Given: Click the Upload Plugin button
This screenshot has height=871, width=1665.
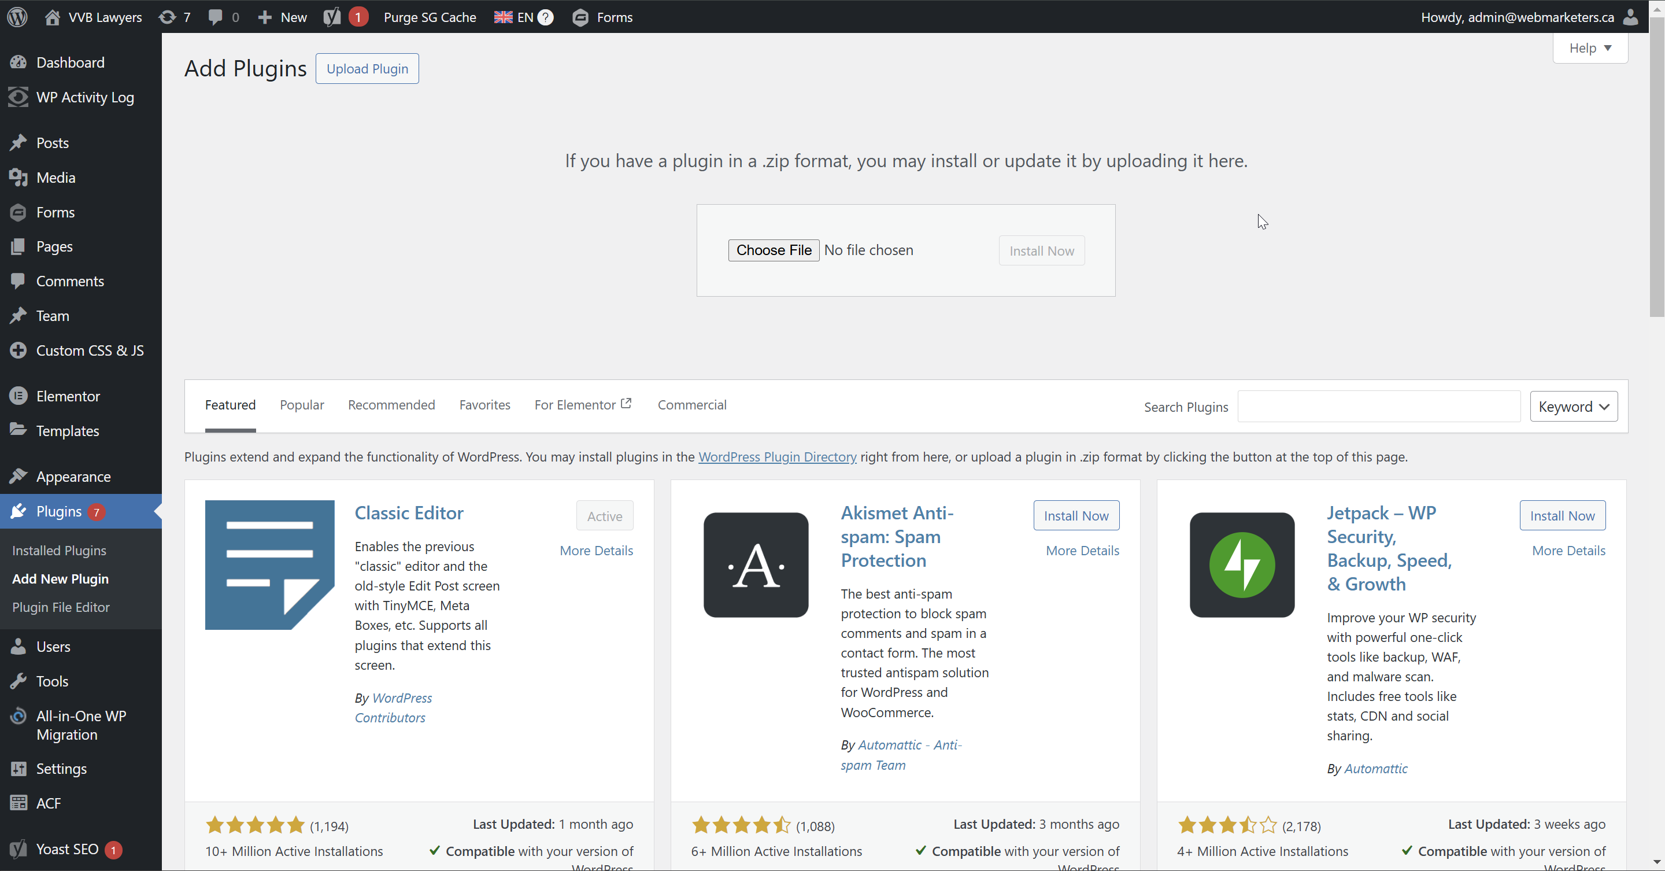Looking at the screenshot, I should point(367,69).
